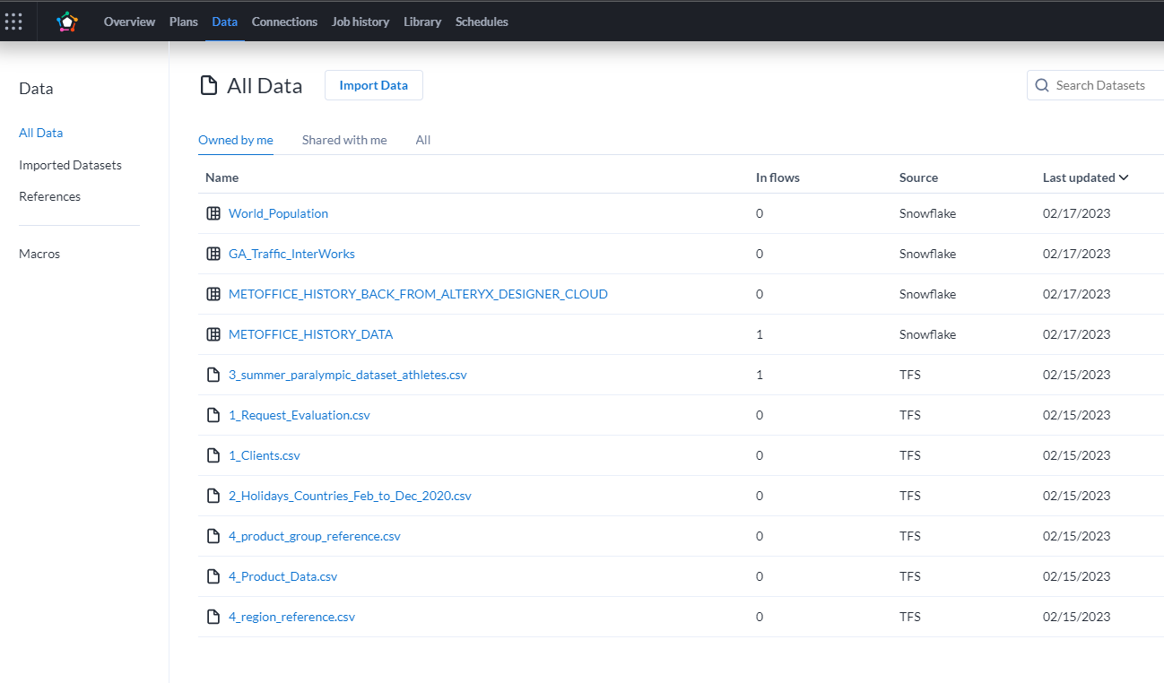Image resolution: width=1164 pixels, height=683 pixels.
Task: Select Imported Datasets in the sidebar
Action: pyautogui.click(x=70, y=165)
